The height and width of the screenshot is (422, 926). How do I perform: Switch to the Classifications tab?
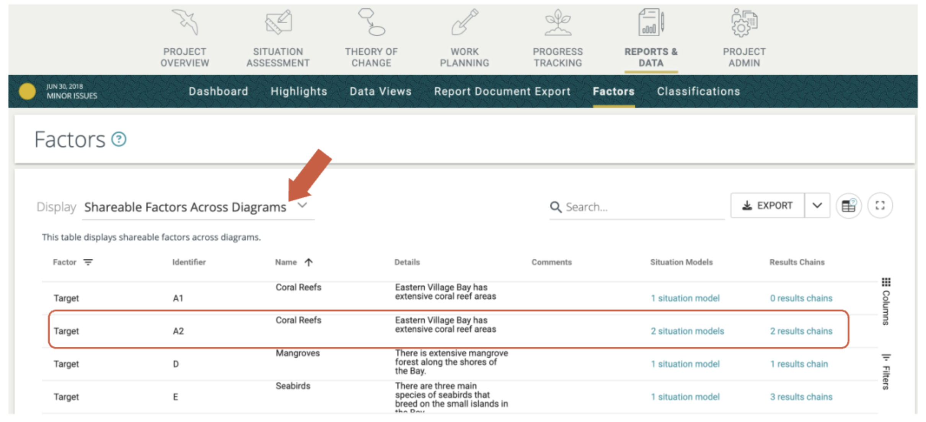click(x=698, y=91)
